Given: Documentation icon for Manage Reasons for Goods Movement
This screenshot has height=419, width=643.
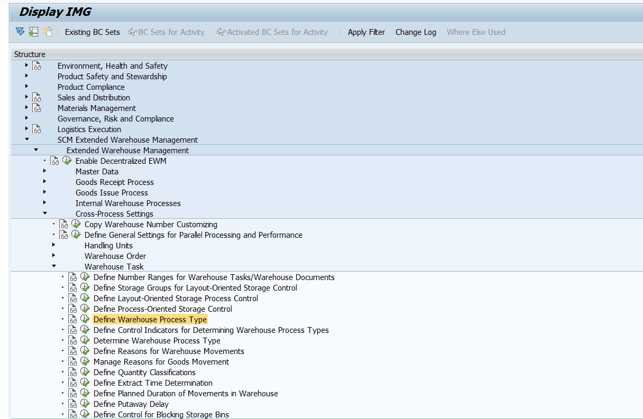Looking at the screenshot, I should click(x=72, y=362).
